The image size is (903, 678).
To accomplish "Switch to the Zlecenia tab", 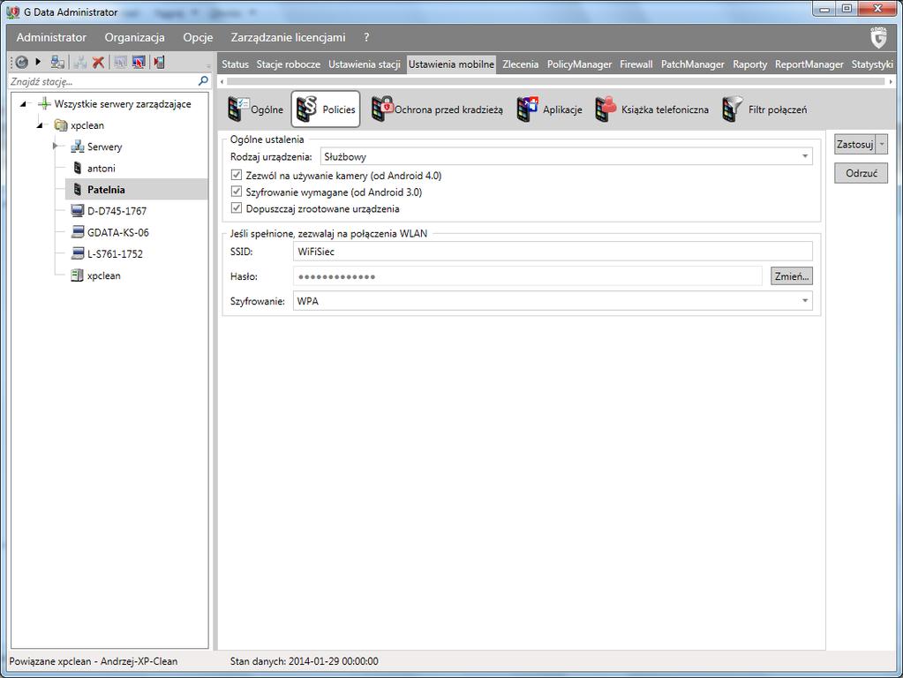I will 520,64.
